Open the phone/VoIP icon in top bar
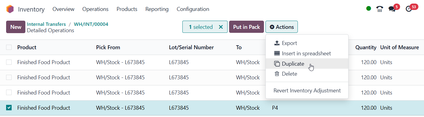Image resolution: width=424 pixels, height=117 pixels. coord(380,9)
